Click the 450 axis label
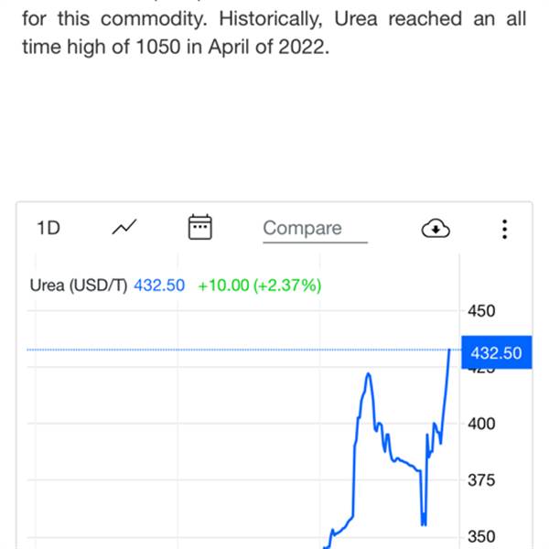This screenshot has width=549, height=549. 481,311
